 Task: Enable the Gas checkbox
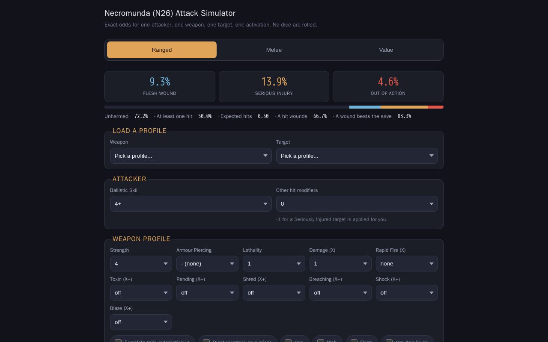288,341
